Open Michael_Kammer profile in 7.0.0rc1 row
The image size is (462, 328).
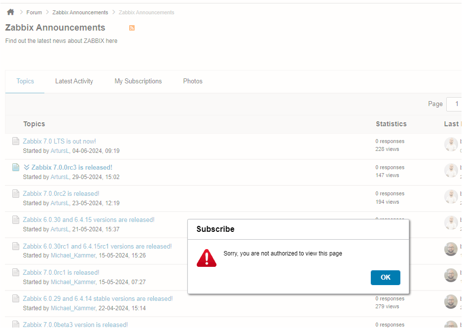73,282
